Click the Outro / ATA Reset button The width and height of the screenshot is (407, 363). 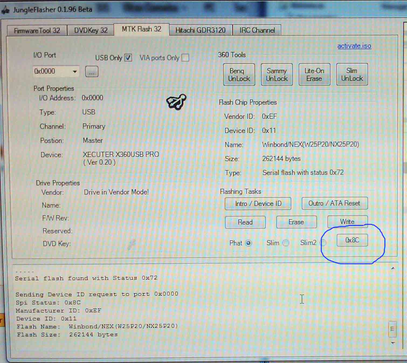click(x=334, y=203)
